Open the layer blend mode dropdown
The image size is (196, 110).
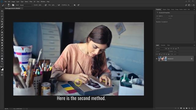162,51
